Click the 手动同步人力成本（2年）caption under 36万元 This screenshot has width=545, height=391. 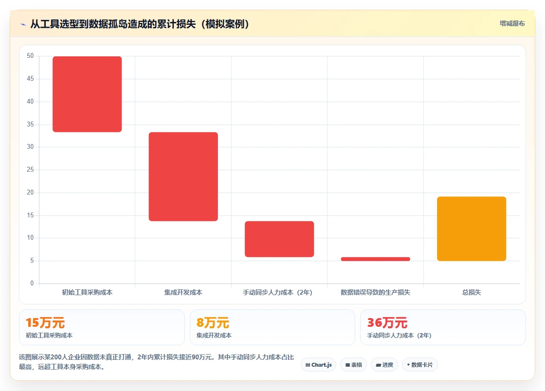(x=399, y=336)
